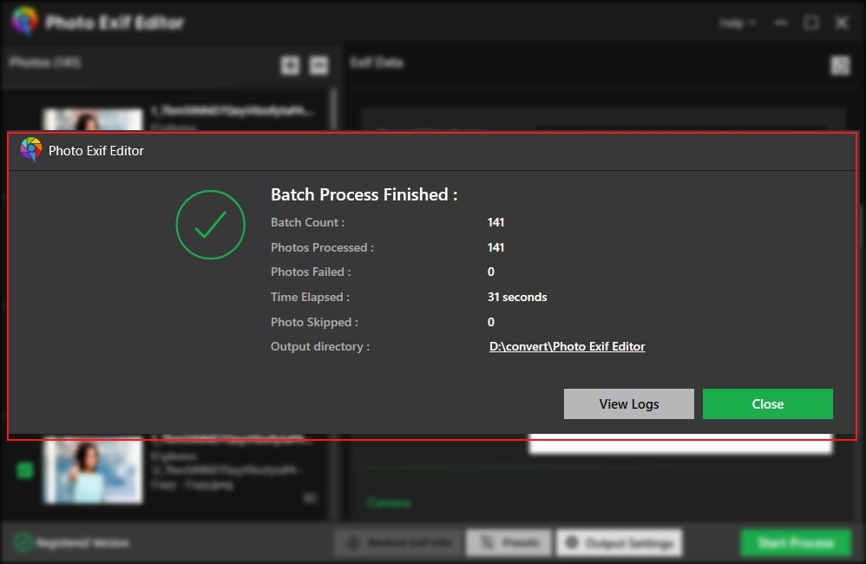Open View Logs for the batch
The width and height of the screenshot is (866, 564).
point(628,403)
